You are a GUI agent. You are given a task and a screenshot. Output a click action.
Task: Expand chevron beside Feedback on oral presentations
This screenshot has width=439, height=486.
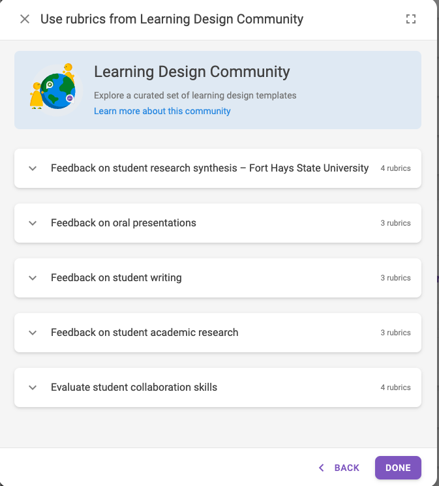coord(33,223)
